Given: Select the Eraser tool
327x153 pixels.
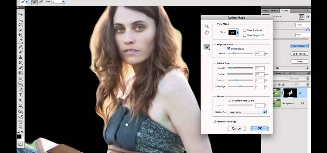Looking at the screenshot, I should (20, 68).
